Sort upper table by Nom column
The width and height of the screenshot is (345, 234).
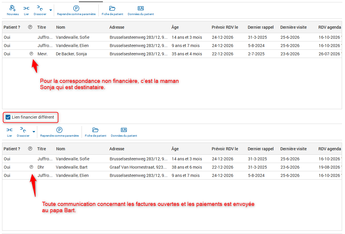pyautogui.click(x=61, y=27)
